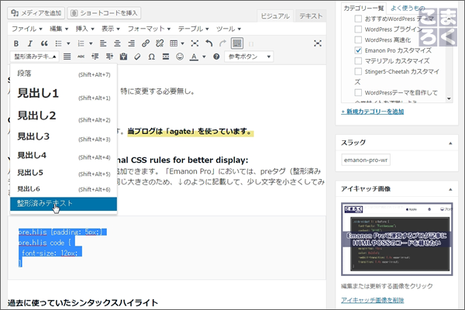The image size is (465, 310).
Task: Toggle italic formatting
Action: [x=29, y=43]
